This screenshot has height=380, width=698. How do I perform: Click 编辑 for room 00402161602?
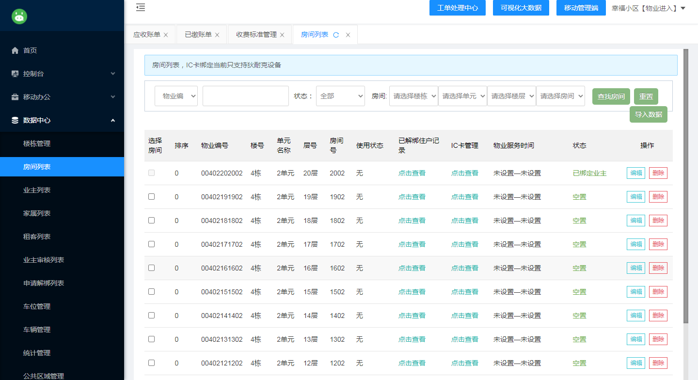click(636, 268)
